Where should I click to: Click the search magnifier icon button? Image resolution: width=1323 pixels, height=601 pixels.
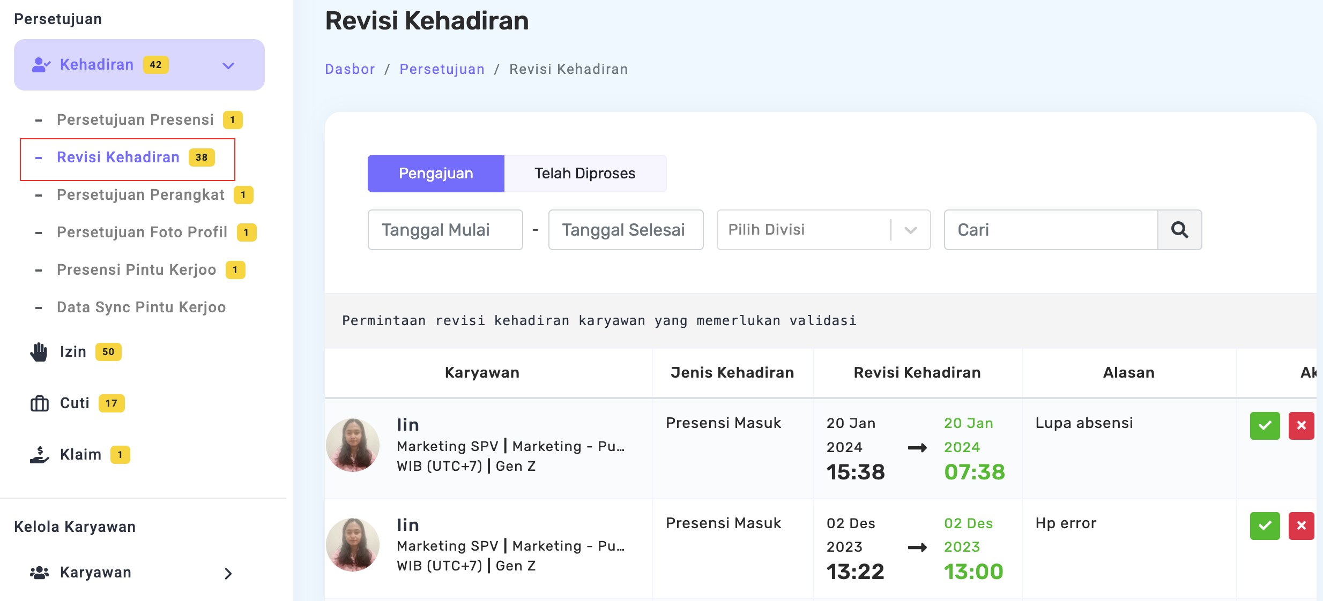[x=1179, y=230]
